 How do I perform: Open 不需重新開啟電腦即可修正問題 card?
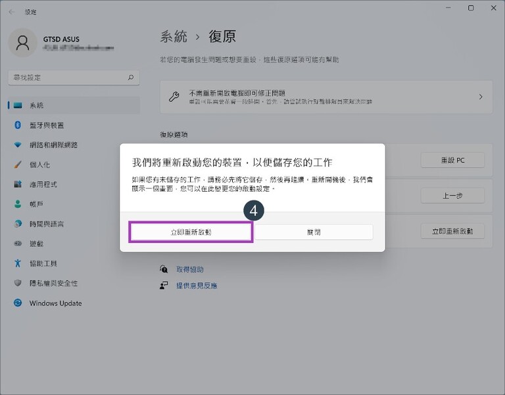[x=326, y=97]
